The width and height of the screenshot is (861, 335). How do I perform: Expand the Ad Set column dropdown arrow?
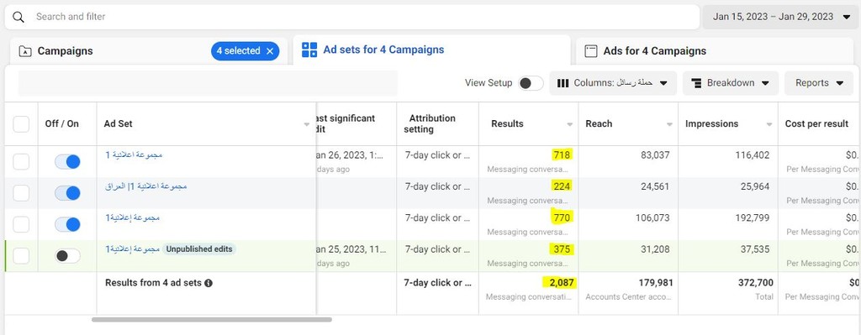307,125
